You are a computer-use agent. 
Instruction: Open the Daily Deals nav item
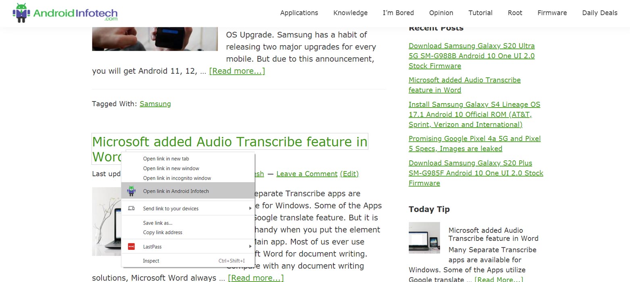pos(600,13)
